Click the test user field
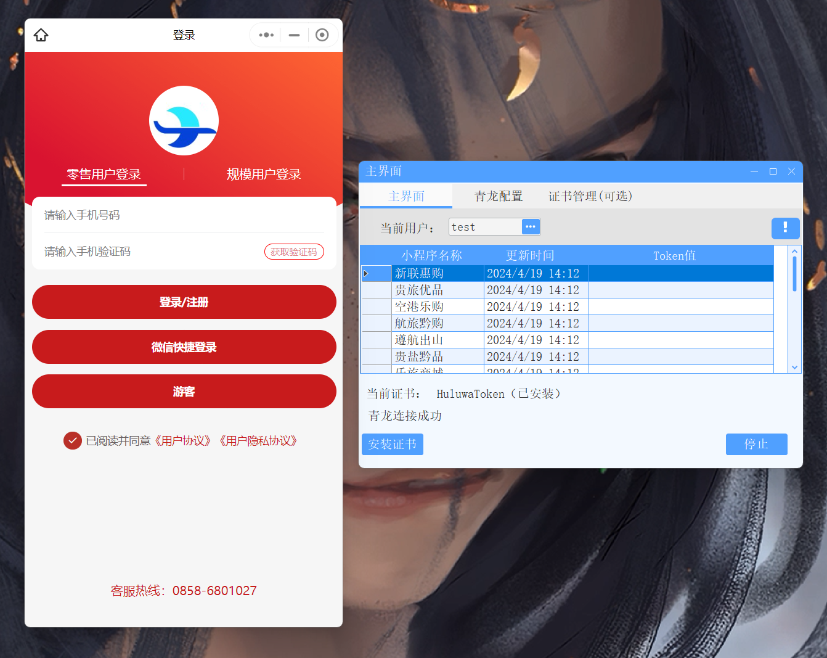The height and width of the screenshot is (658, 827). pyautogui.click(x=485, y=227)
